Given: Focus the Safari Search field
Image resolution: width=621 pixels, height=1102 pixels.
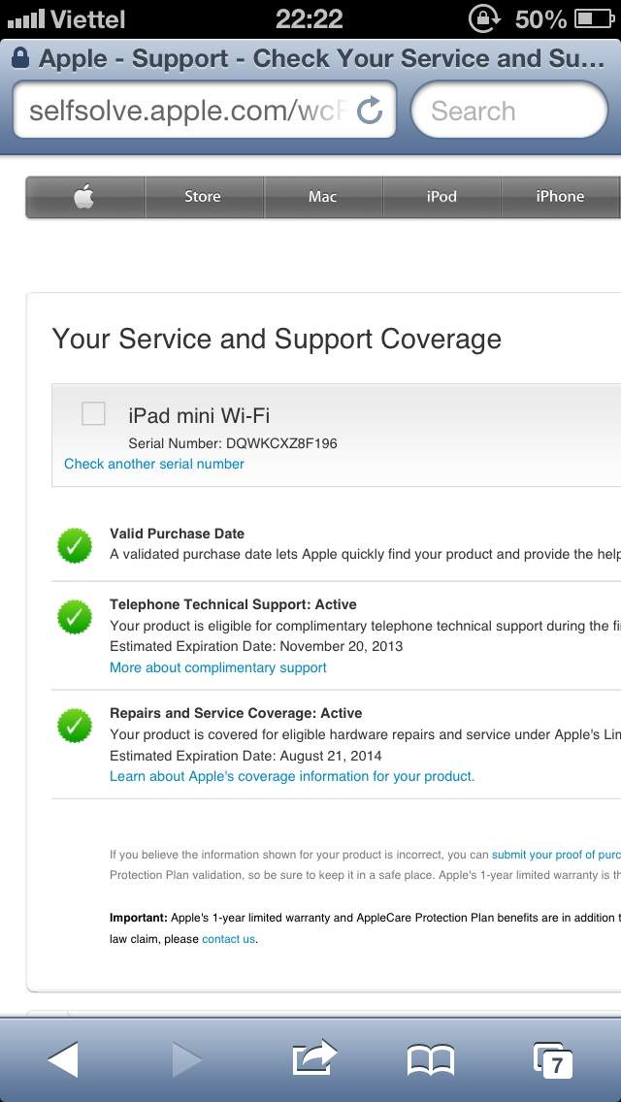Looking at the screenshot, I should (509, 111).
